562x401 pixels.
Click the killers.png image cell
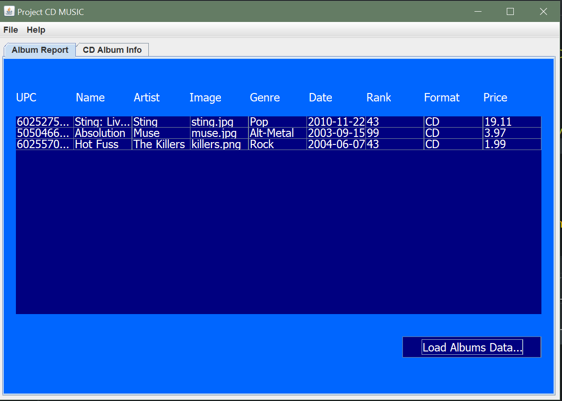pos(219,144)
